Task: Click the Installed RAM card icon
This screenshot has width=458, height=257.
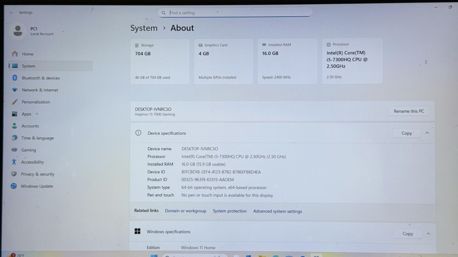Action: pyautogui.click(x=264, y=45)
